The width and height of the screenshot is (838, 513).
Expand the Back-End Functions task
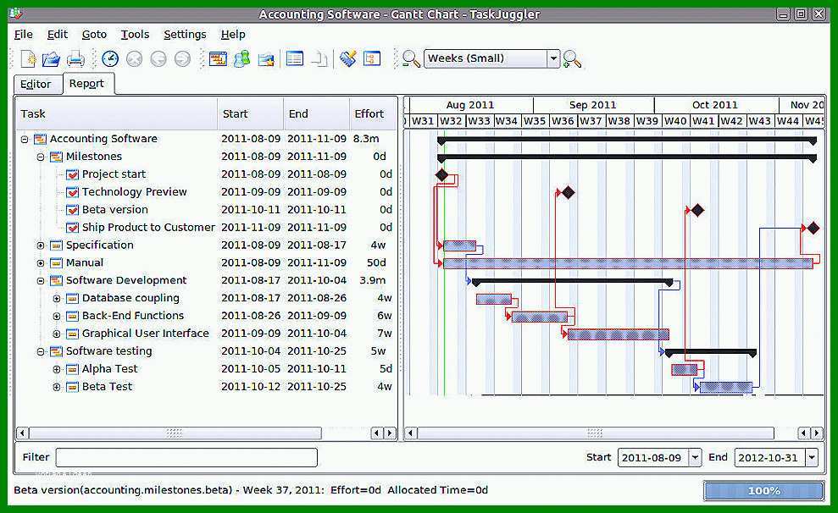[57, 316]
